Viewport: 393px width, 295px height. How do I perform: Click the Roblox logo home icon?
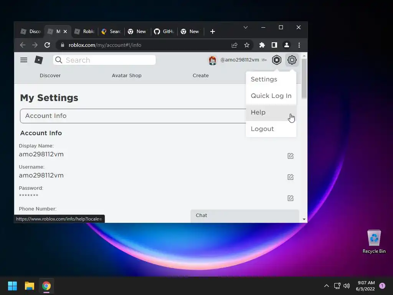click(x=39, y=60)
